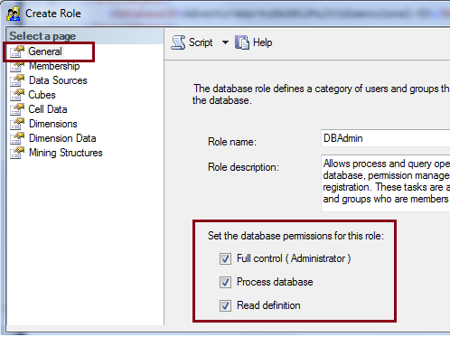Click the Script scroll icon
Screen dimensions: 450x337
[x=178, y=42]
